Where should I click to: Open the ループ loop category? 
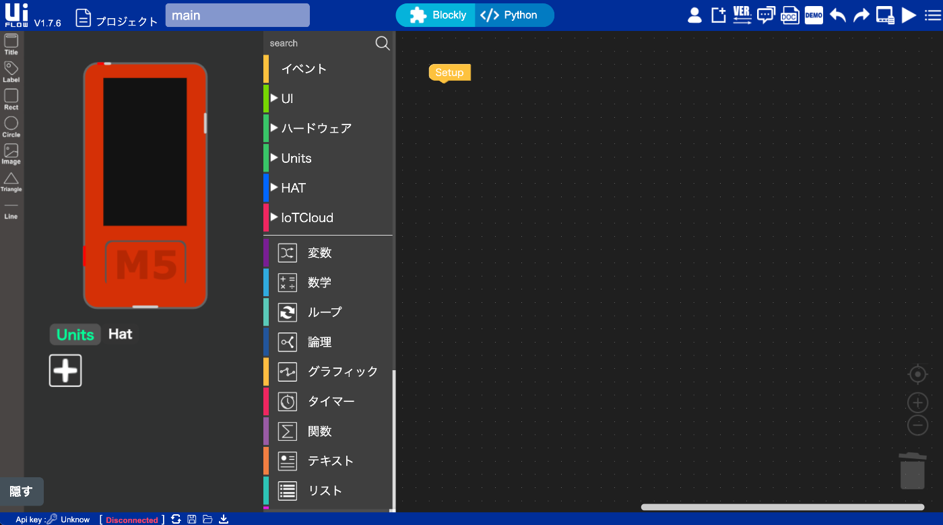pos(327,312)
